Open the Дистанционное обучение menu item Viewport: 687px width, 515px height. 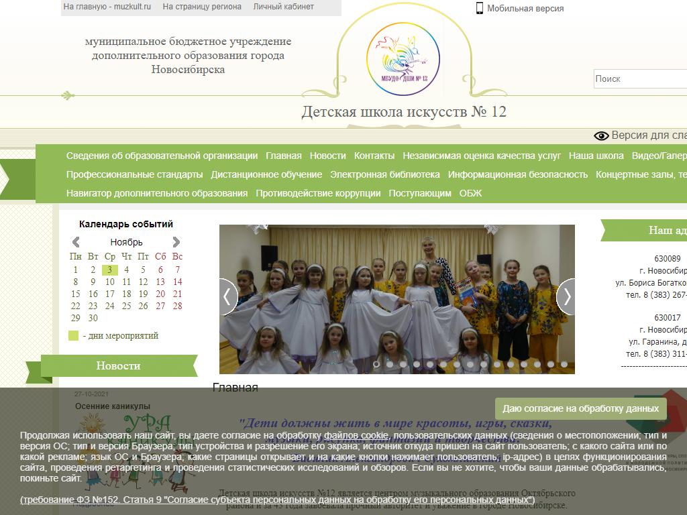click(266, 174)
